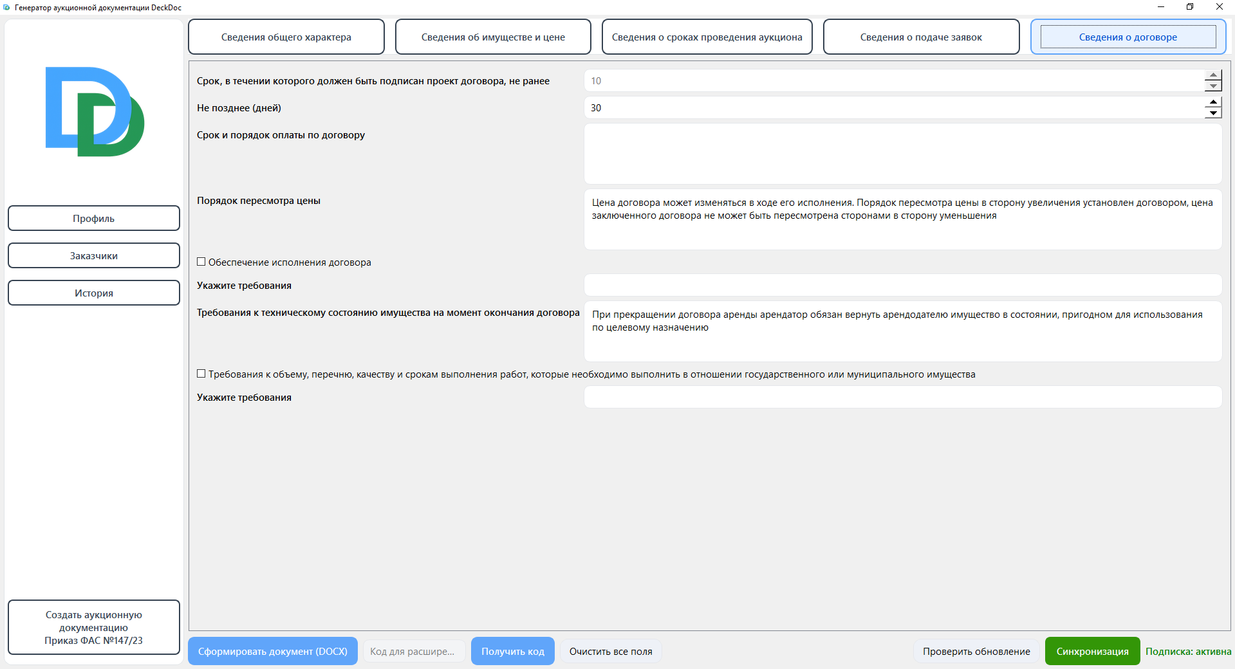Open the 'Заказчики' list

pyautogui.click(x=94, y=256)
